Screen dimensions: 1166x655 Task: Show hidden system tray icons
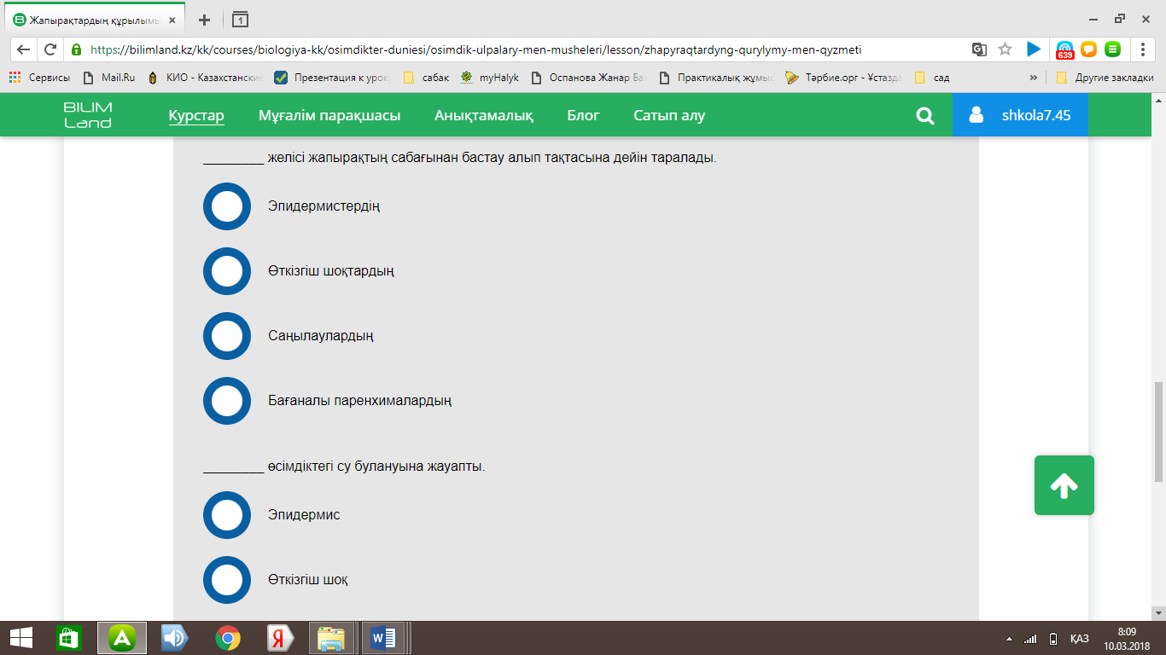coord(1010,639)
